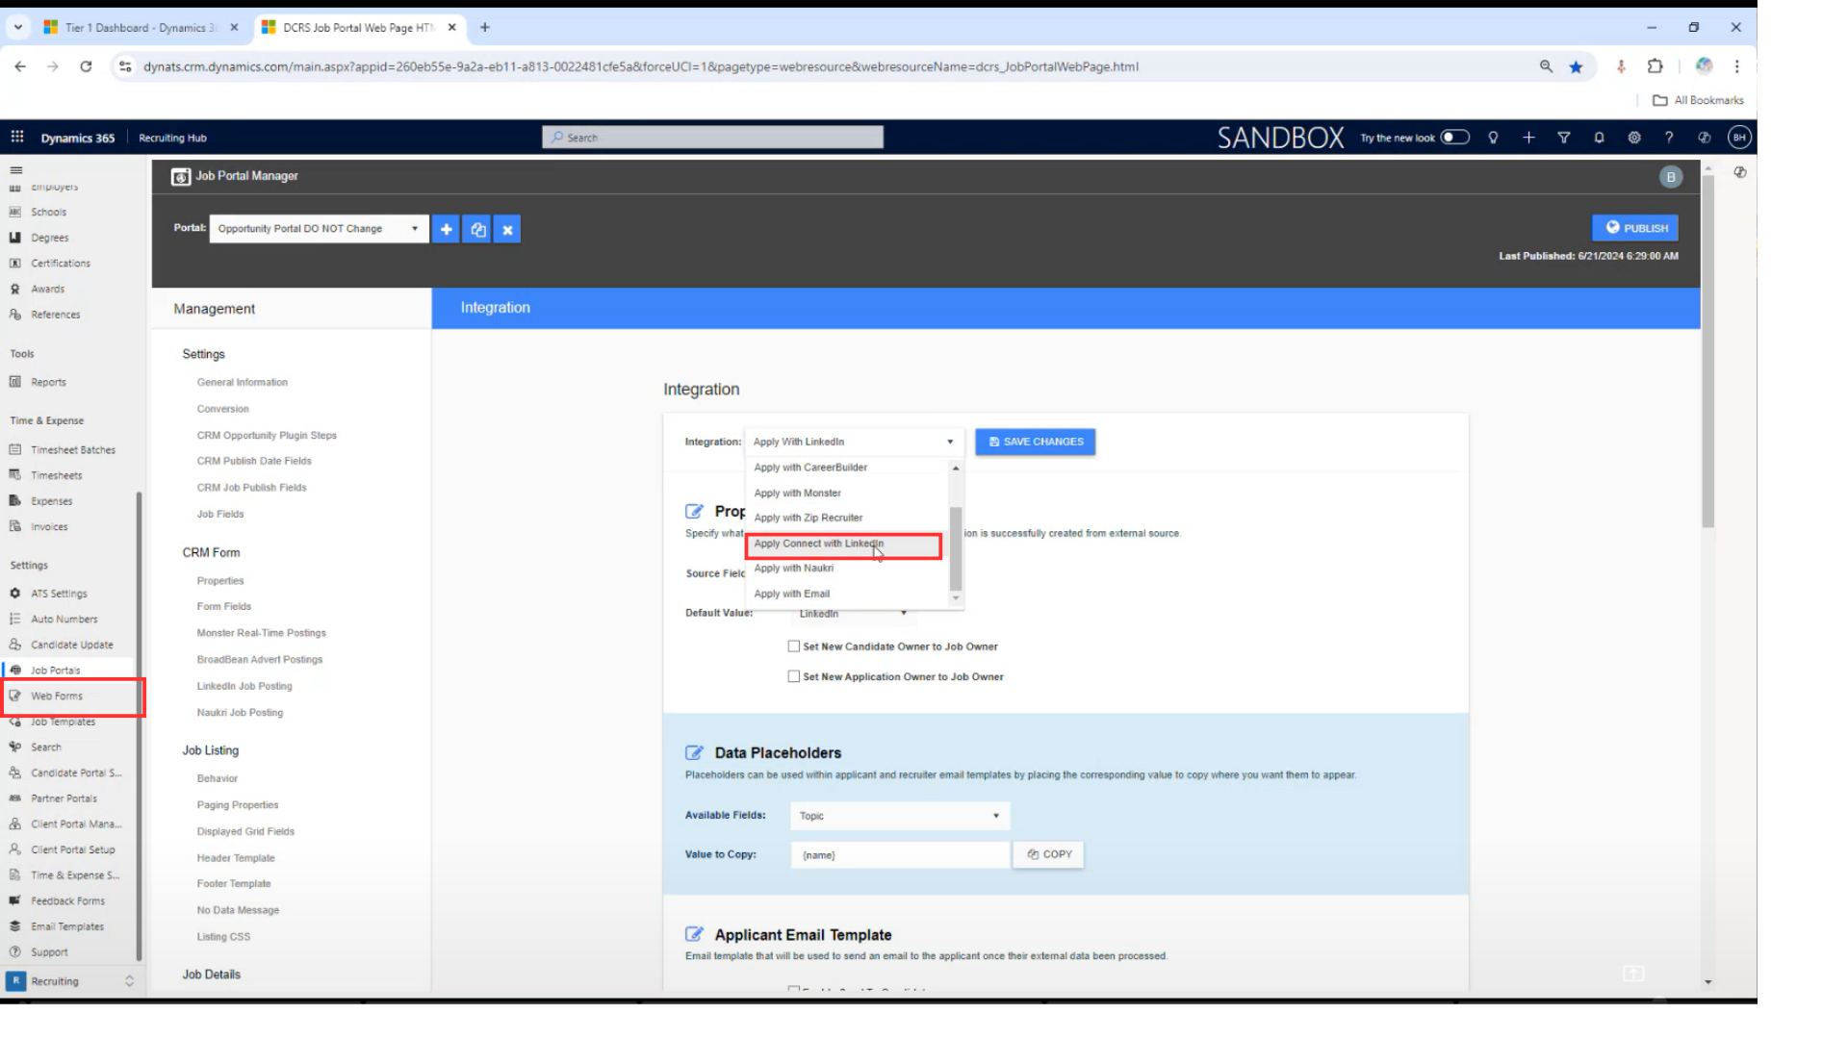The image size is (1848, 1039).
Task: Open the Available Fields Topic dropdown
Action: (x=900, y=816)
